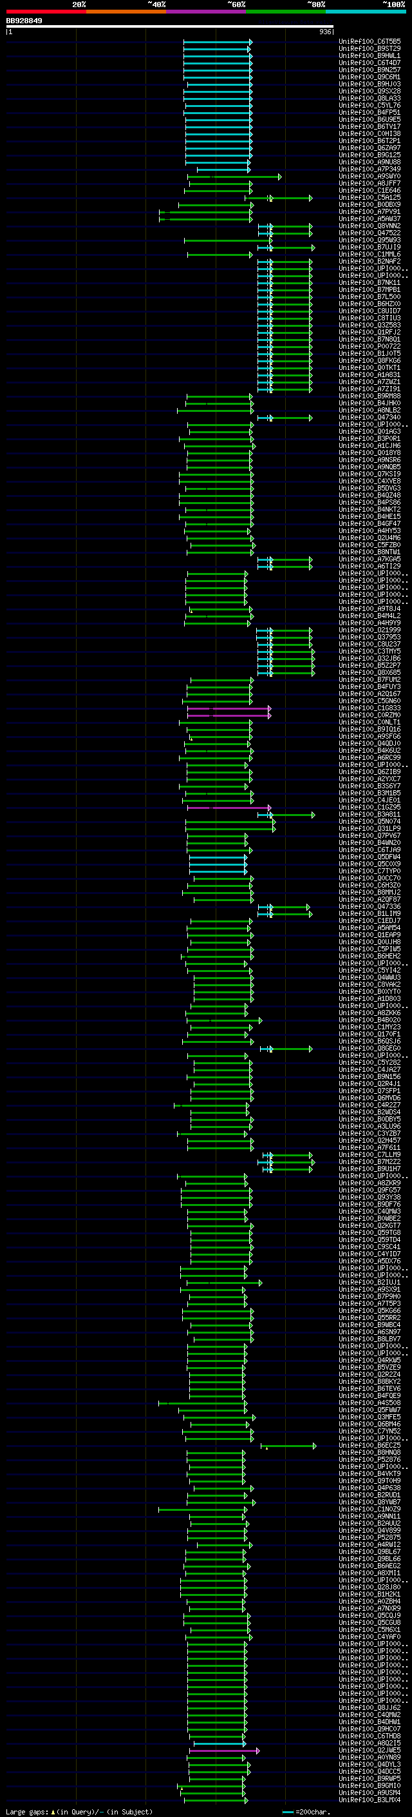Viewport: 412px width, 1817px height.
Task: Click label UniRef100_B6U9E5
Action: [x=370, y=119]
